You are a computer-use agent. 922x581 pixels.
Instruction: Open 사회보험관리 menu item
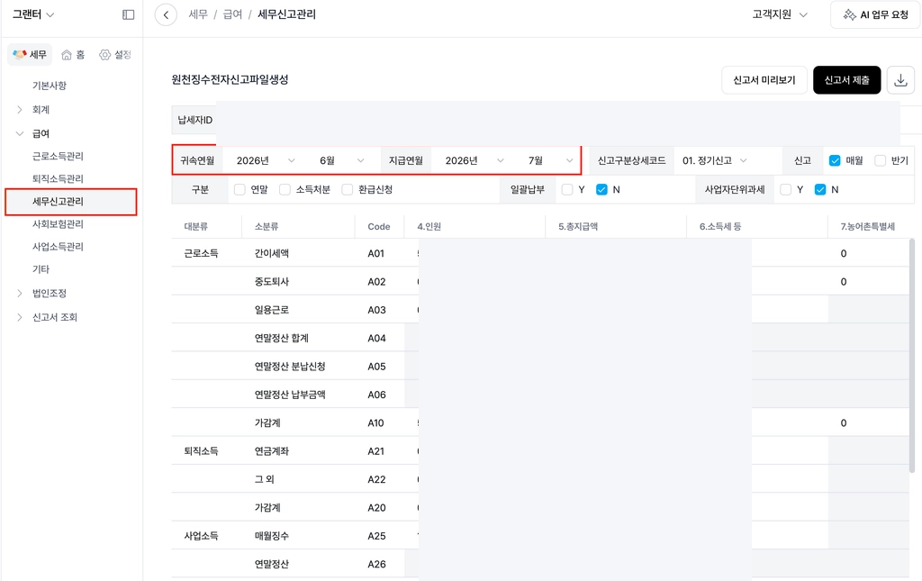coord(58,224)
